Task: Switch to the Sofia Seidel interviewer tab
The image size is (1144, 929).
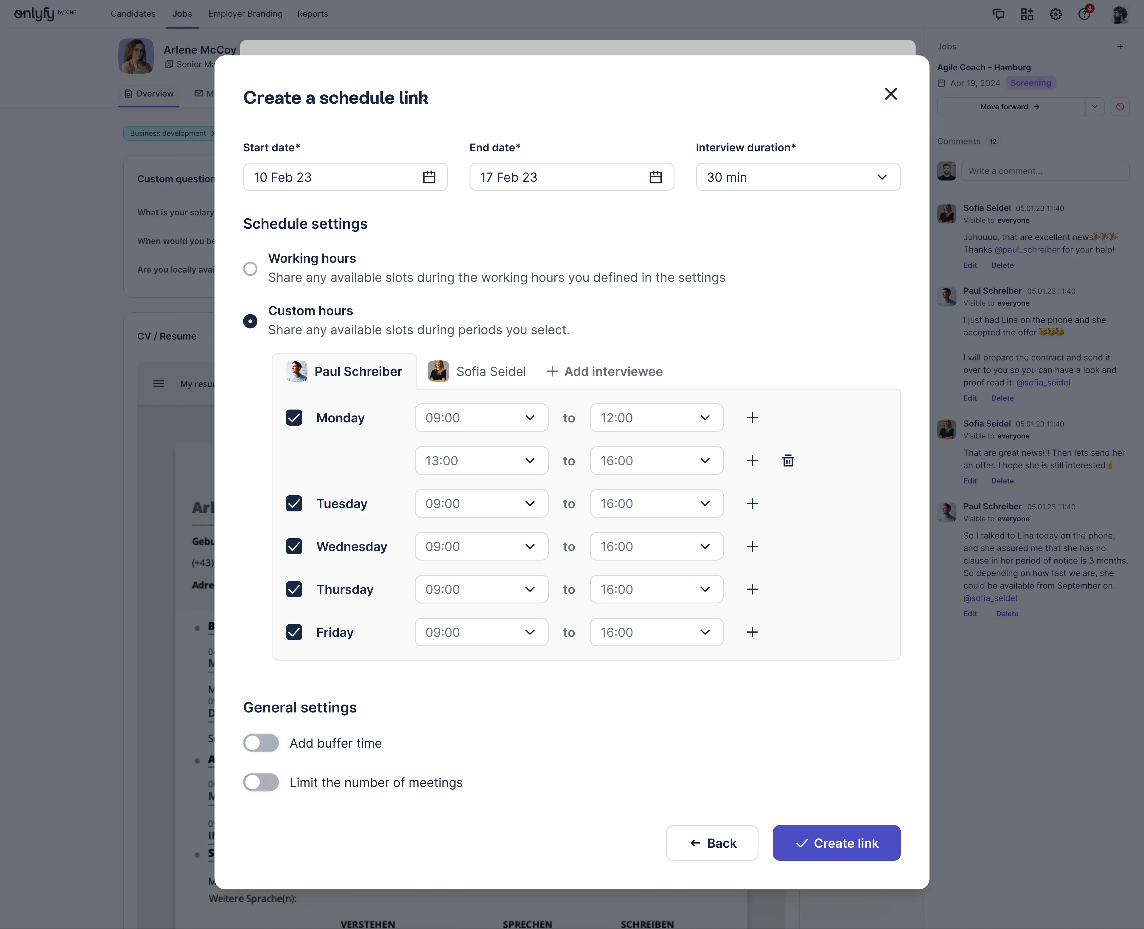Action: coord(476,371)
